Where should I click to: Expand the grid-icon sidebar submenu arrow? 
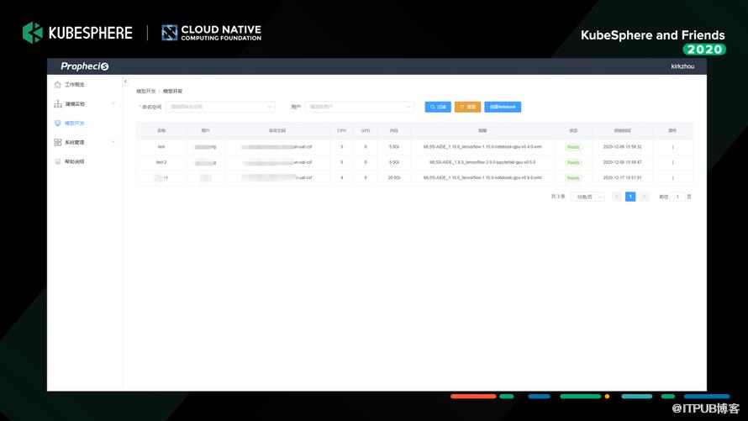113,142
